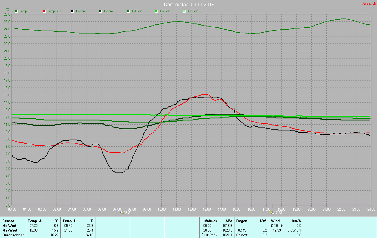Click the "MinWert" row label

9,225
